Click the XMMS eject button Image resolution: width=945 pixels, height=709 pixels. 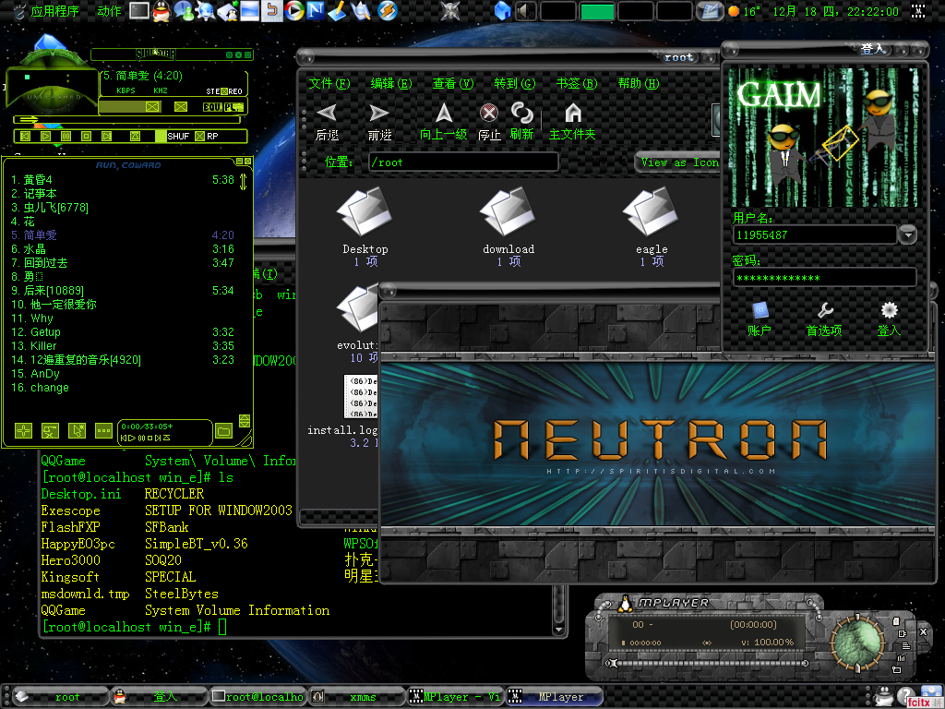pos(135,137)
